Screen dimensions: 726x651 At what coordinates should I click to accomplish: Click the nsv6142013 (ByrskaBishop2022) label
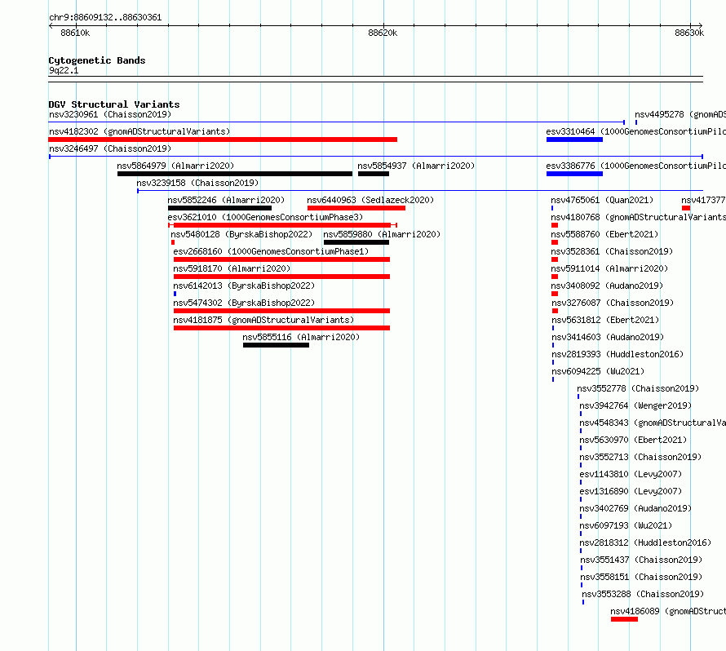tap(244, 286)
